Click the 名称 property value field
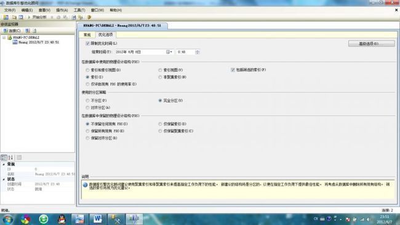Image resolution: width=400 pixels, height=225 pixels. tap(55, 174)
